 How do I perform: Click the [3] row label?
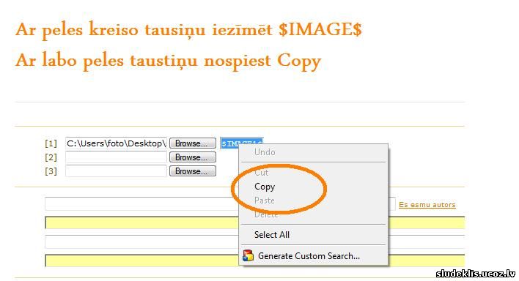click(x=51, y=171)
